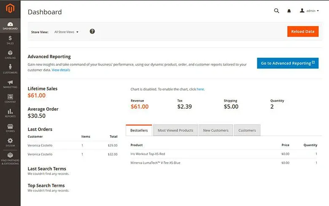Viewport: 329px width, 206px height.
Task: Open the Marketing sidebar menu
Action: (x=10, y=84)
